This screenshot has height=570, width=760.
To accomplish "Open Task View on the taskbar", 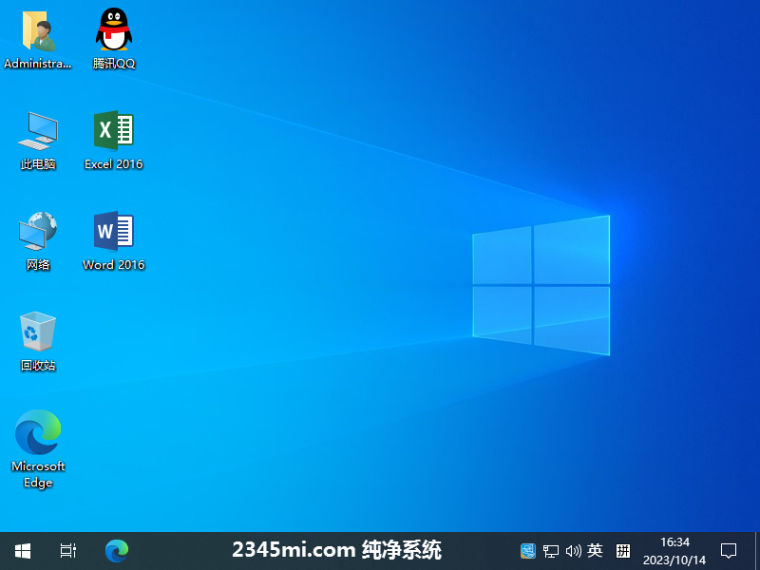I will 68,551.
